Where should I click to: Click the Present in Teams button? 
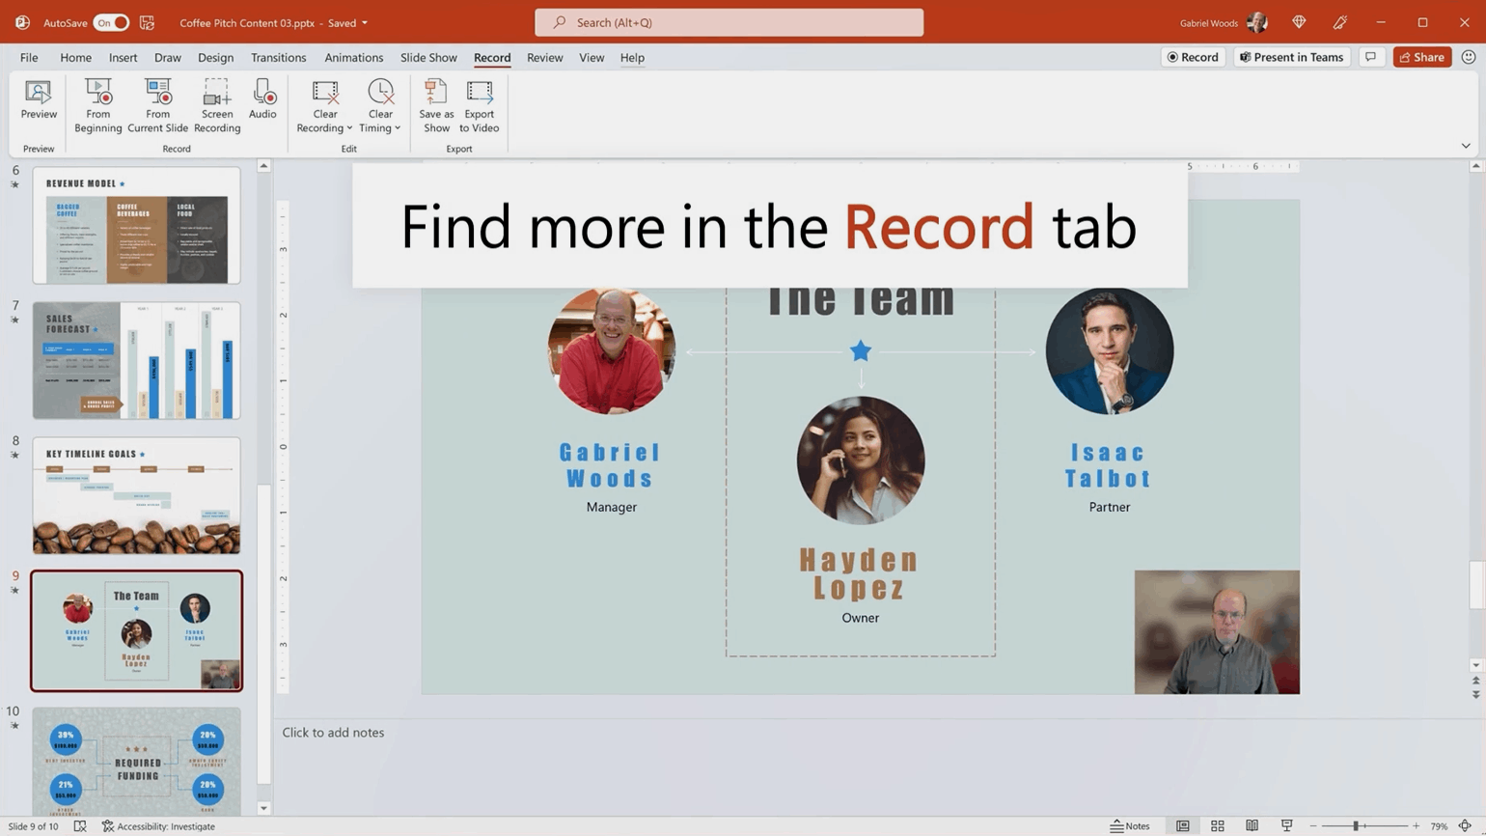1291,57
